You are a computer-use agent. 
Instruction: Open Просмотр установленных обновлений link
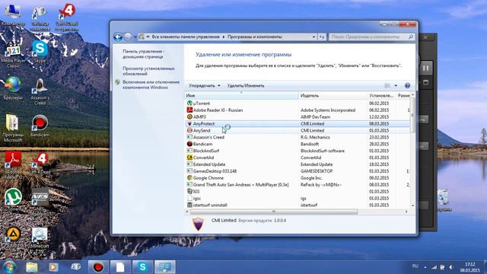tap(148, 71)
